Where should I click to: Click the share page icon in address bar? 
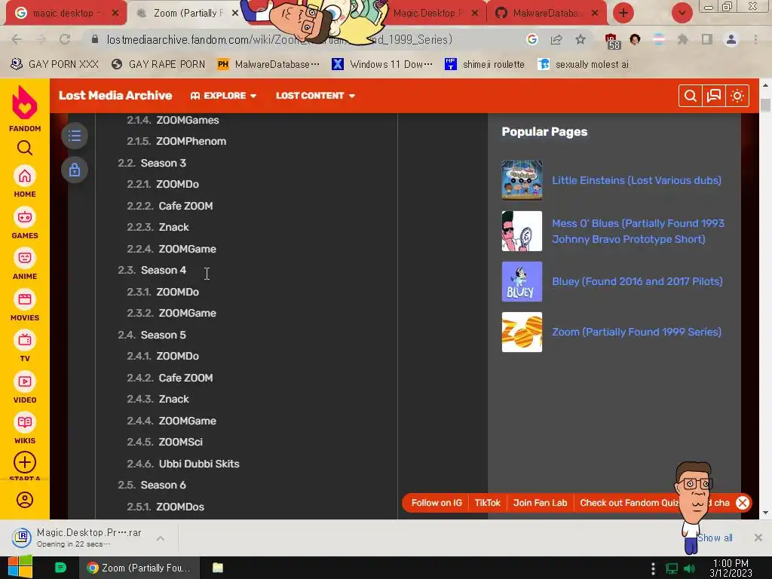tap(556, 39)
